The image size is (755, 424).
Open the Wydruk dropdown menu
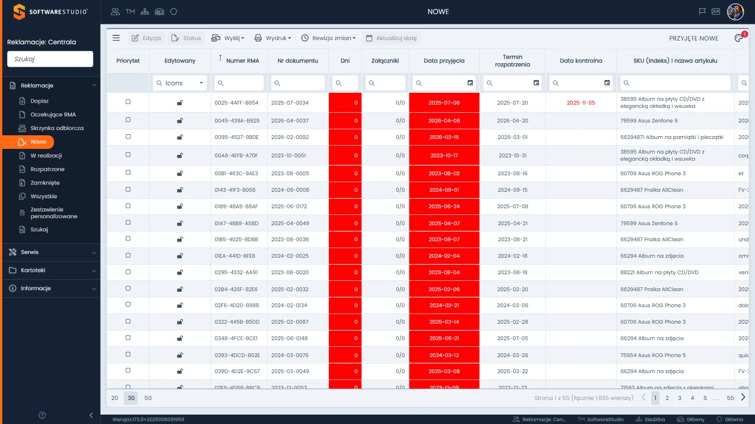coord(273,38)
